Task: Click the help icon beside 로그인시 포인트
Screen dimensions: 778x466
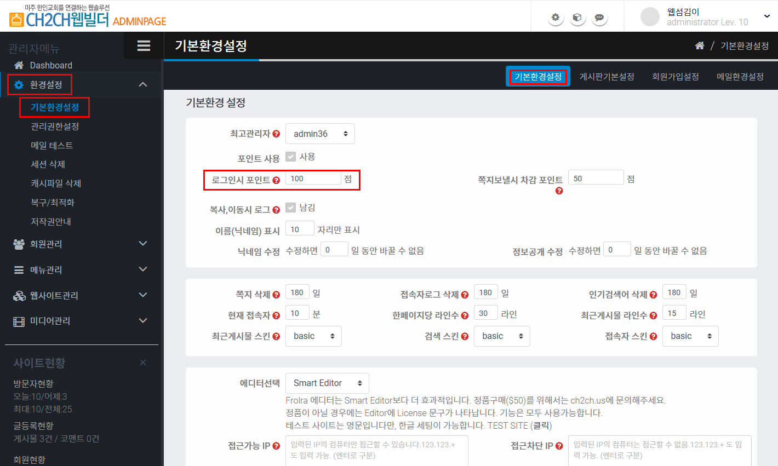Action: coord(276,180)
